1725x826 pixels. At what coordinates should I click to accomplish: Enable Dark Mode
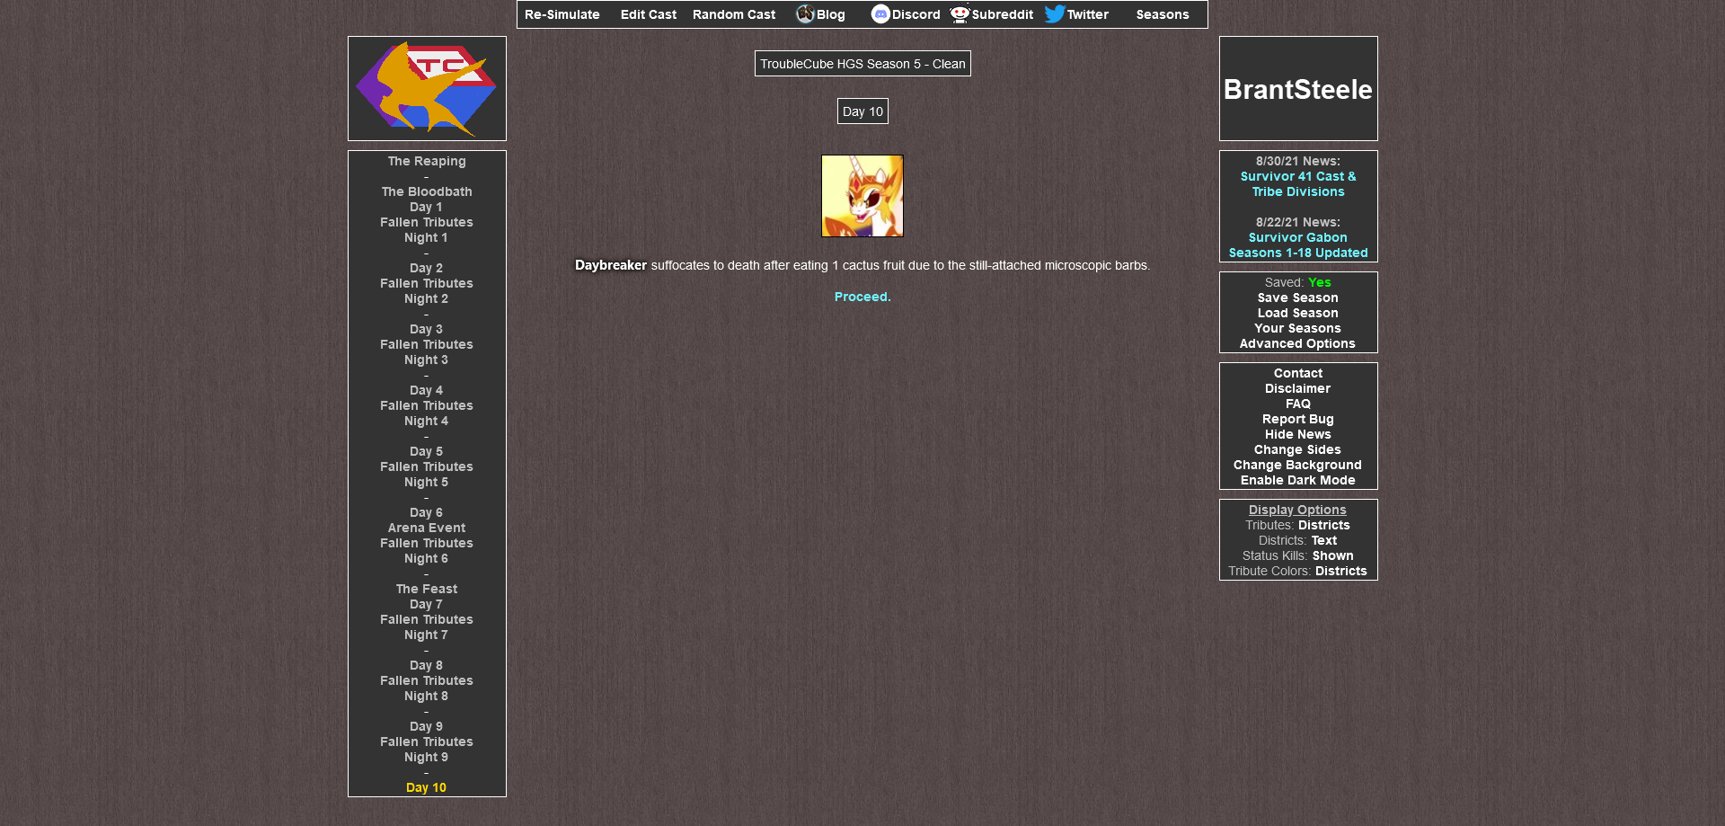click(1298, 480)
